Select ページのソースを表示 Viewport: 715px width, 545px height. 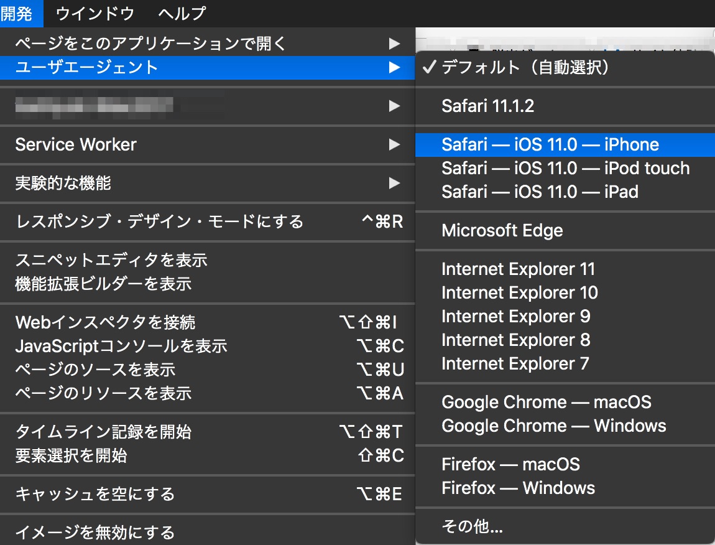[x=208, y=370]
